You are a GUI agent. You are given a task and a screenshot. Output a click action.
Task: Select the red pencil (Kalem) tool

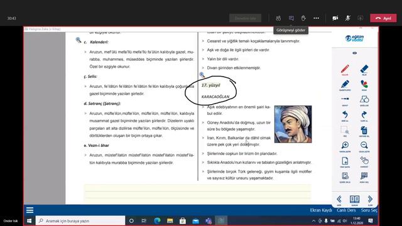(x=345, y=70)
